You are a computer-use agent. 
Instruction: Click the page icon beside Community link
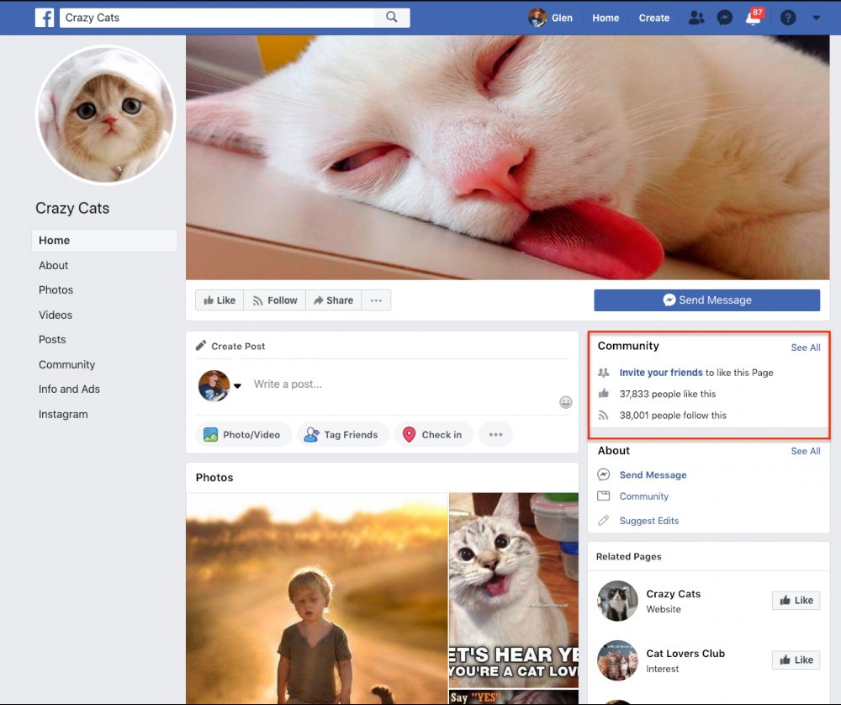(603, 496)
